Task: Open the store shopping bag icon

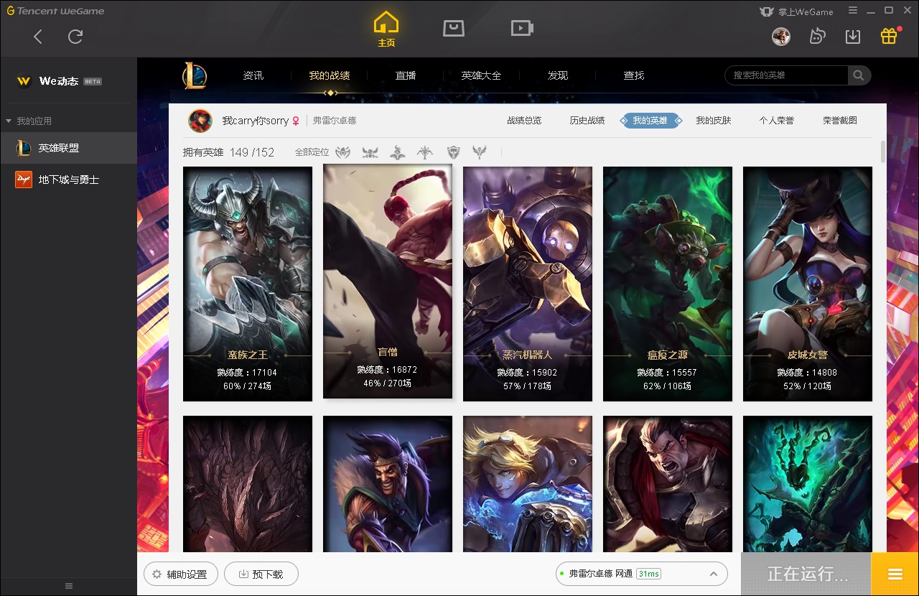Action: click(x=453, y=28)
